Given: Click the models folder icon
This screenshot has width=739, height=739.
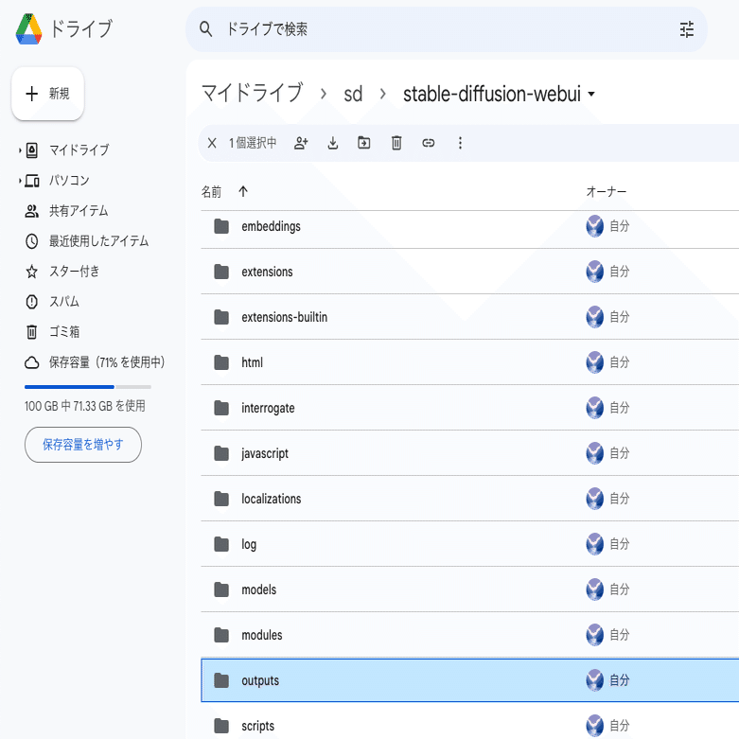Looking at the screenshot, I should pos(221,589).
